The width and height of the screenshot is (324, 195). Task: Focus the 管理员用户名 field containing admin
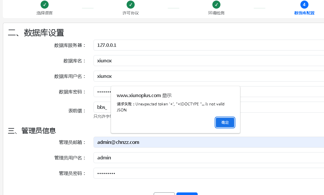coord(209,158)
